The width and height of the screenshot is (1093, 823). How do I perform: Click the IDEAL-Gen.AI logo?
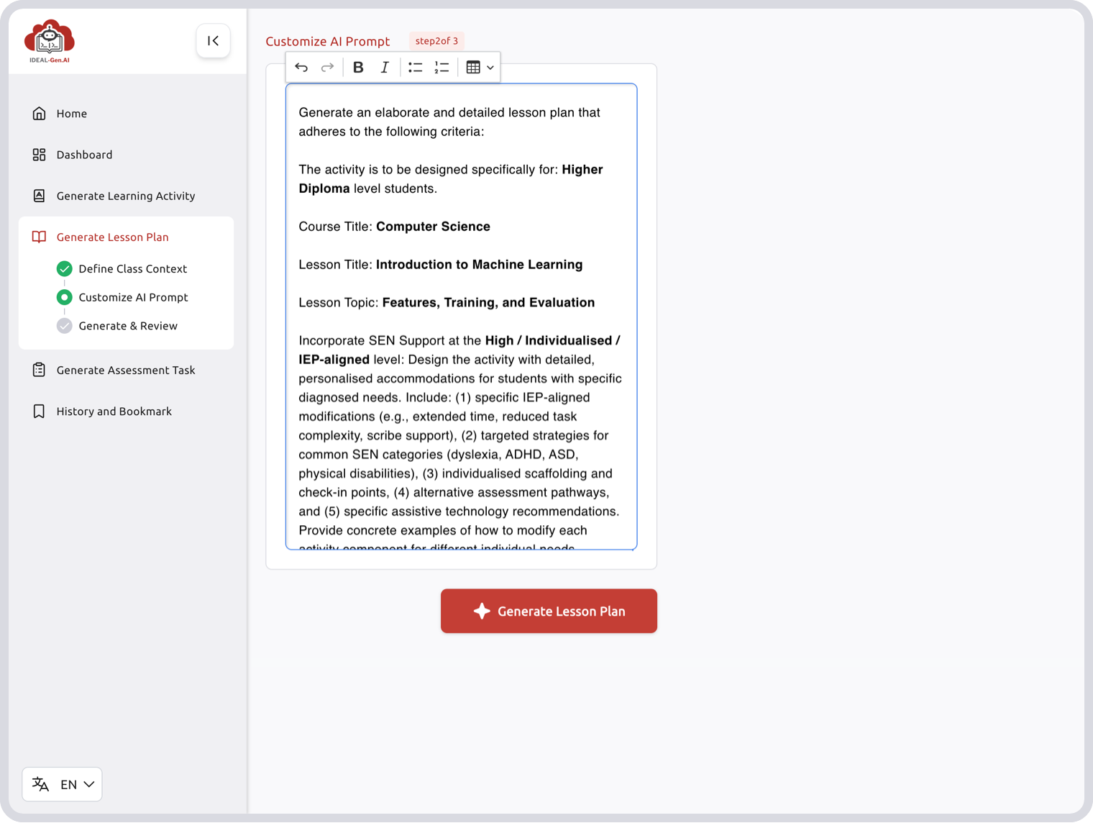coord(50,41)
